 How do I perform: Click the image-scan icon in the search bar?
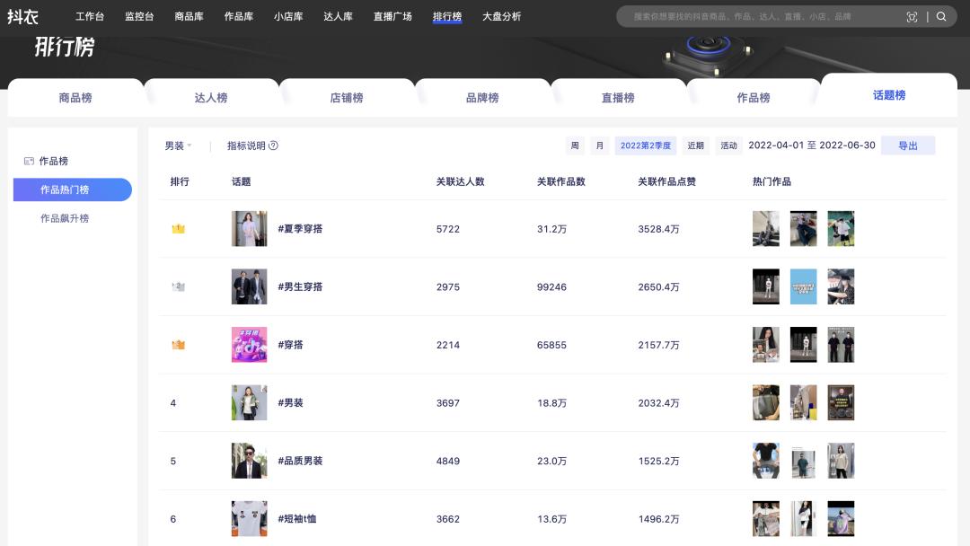(913, 15)
